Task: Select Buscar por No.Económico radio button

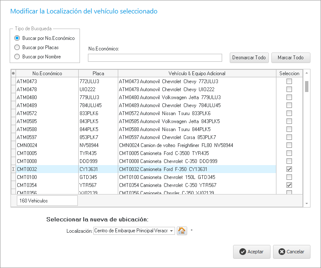Action: tap(17, 38)
